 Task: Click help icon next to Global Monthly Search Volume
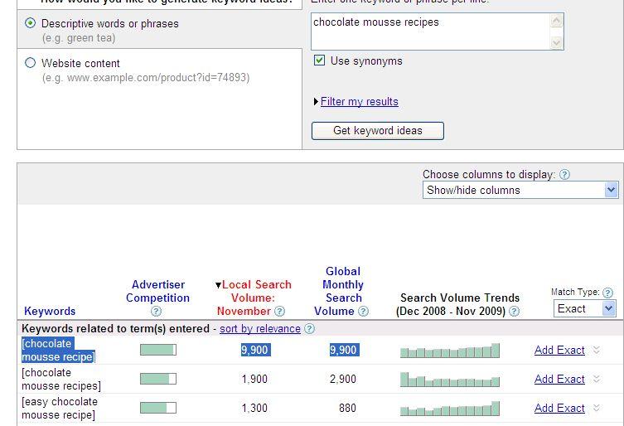pos(362,312)
